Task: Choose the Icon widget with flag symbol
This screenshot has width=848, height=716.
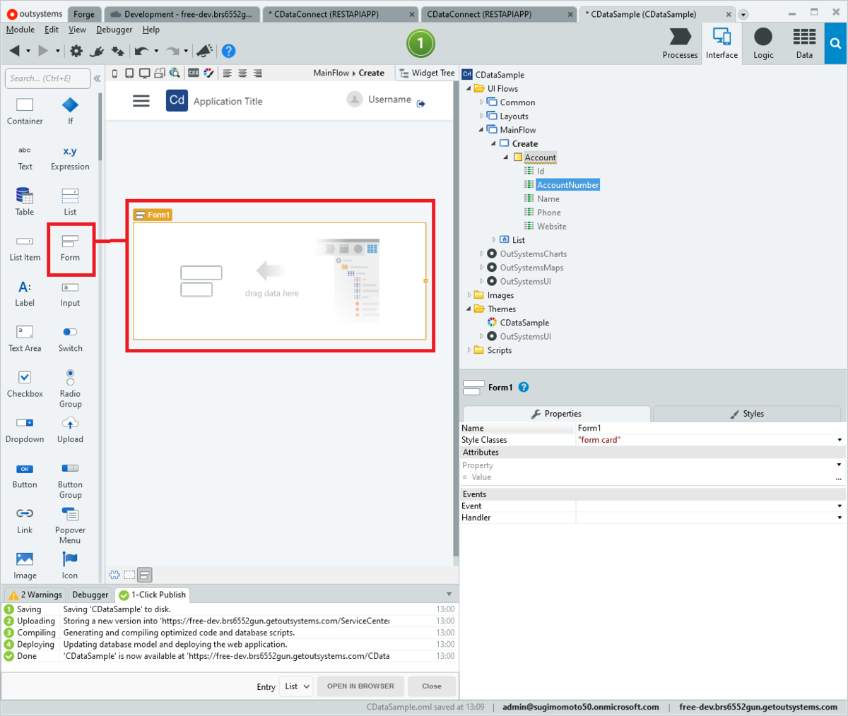Action: pos(70,566)
